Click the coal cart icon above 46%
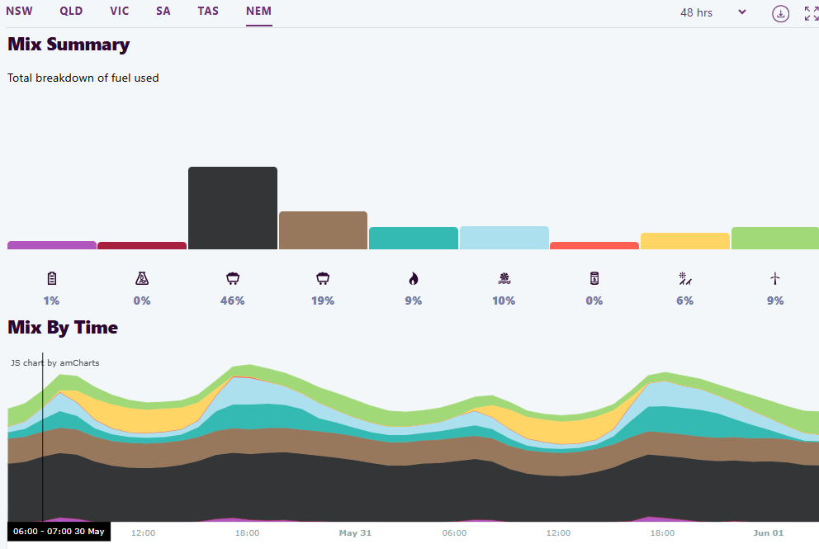This screenshot has height=549, width=819. point(232,279)
